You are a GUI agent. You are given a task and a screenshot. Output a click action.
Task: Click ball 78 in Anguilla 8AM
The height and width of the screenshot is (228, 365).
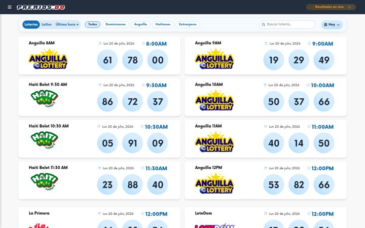pos(132,60)
